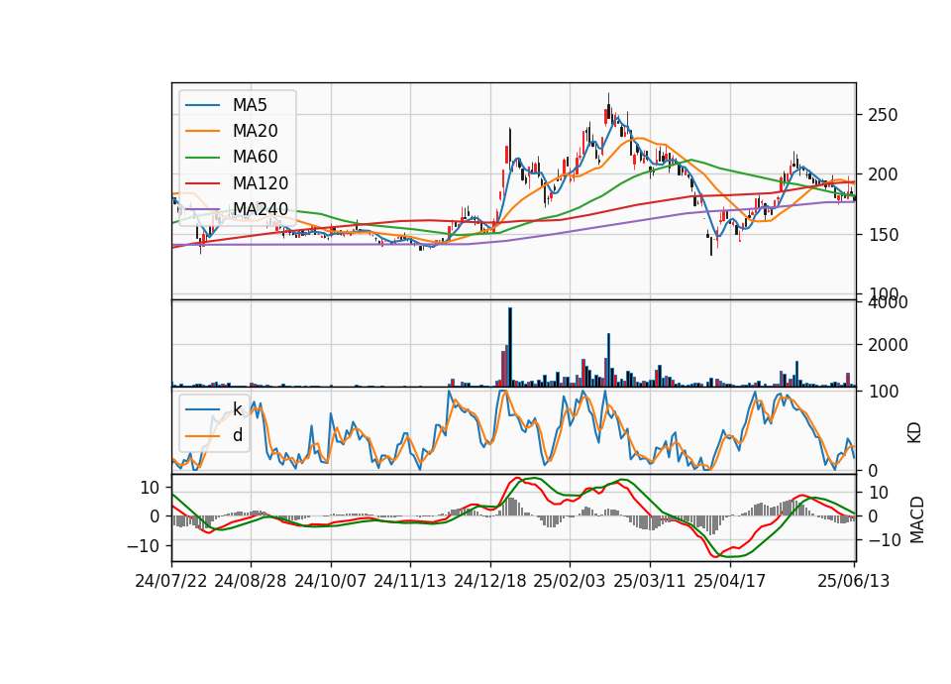The image size is (951, 684).
Task: Click the blue MA5 legend line sample
Action: [202, 106]
